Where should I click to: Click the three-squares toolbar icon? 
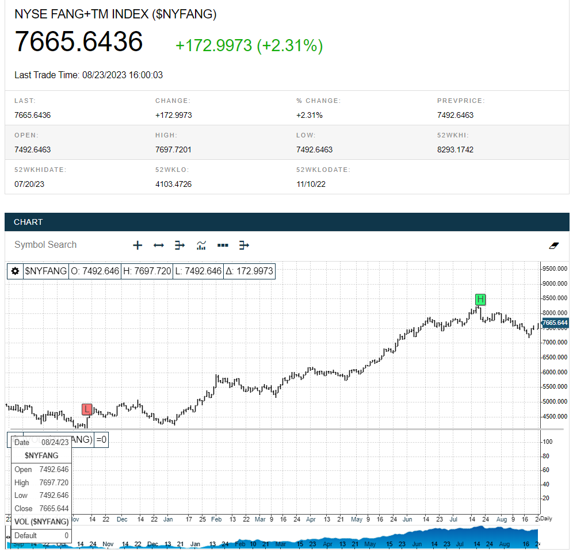pyautogui.click(x=223, y=246)
